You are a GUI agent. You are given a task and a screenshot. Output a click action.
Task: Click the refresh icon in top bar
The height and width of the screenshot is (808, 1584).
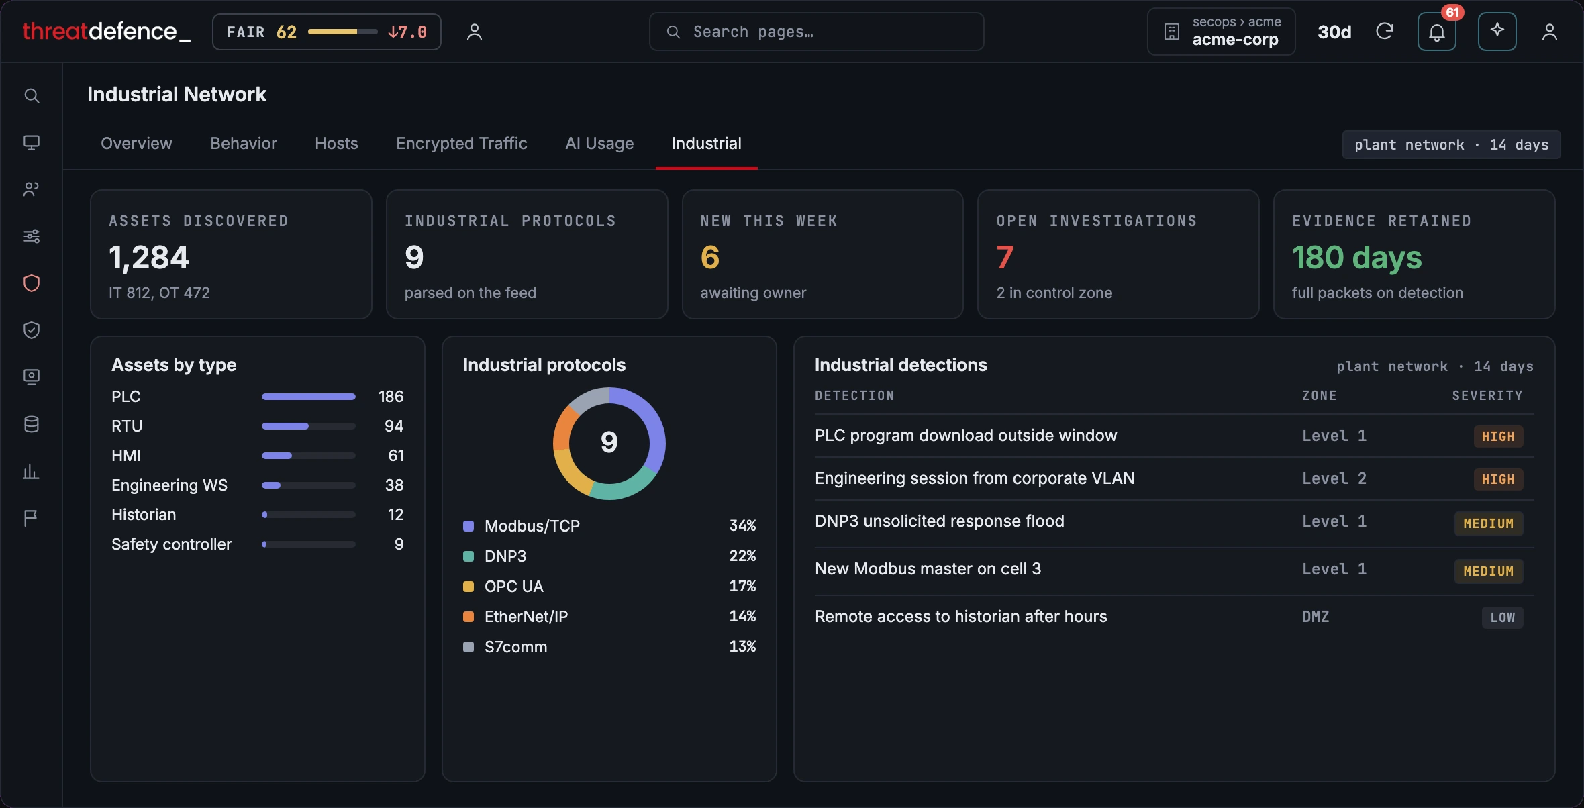pyautogui.click(x=1385, y=32)
